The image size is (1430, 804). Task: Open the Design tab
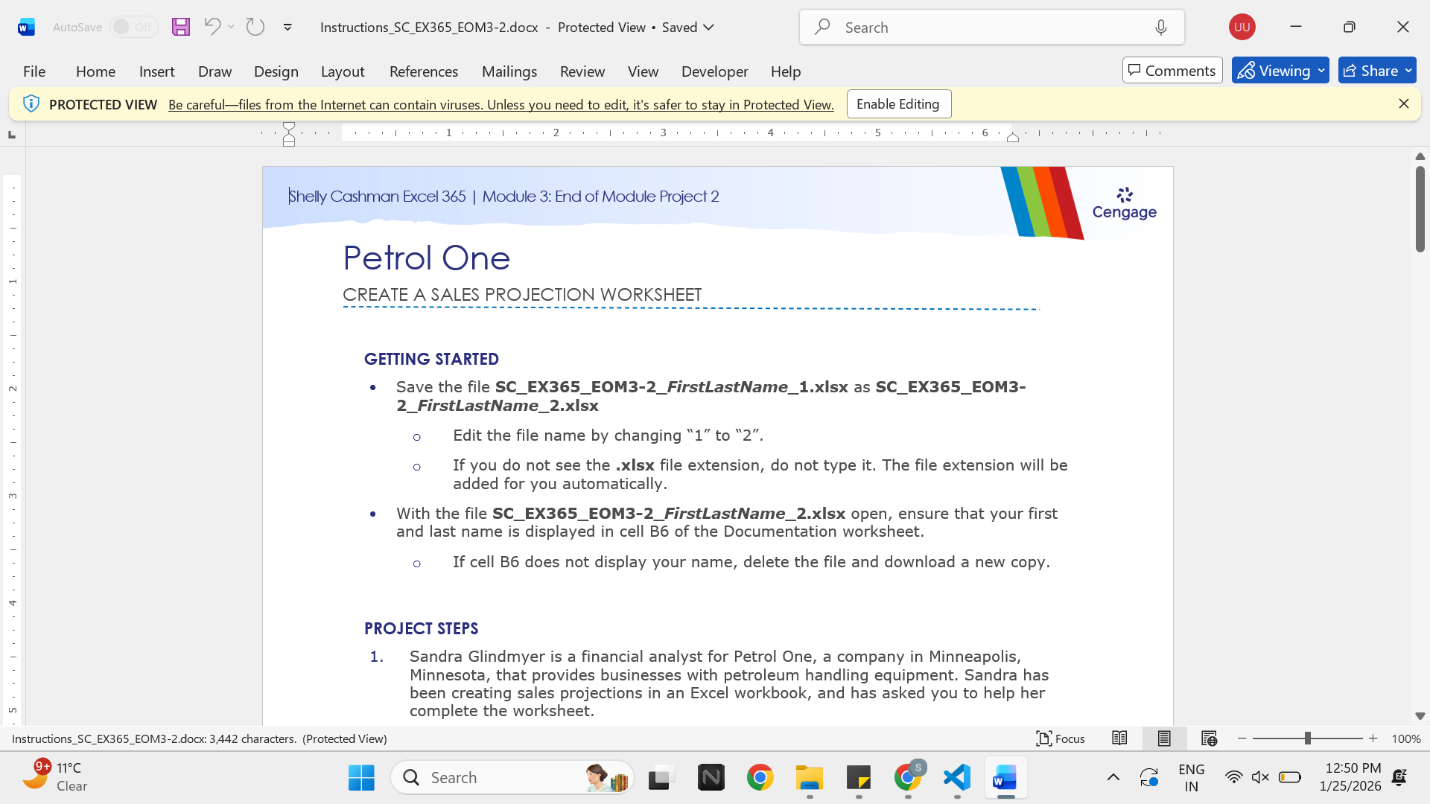pos(276,71)
